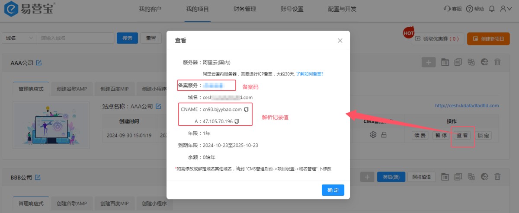
Task: Click copy documents icon in BBB公司 row
Action: (x=458, y=177)
